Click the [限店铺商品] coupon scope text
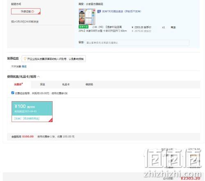The image size is (205, 181). coord(31,118)
